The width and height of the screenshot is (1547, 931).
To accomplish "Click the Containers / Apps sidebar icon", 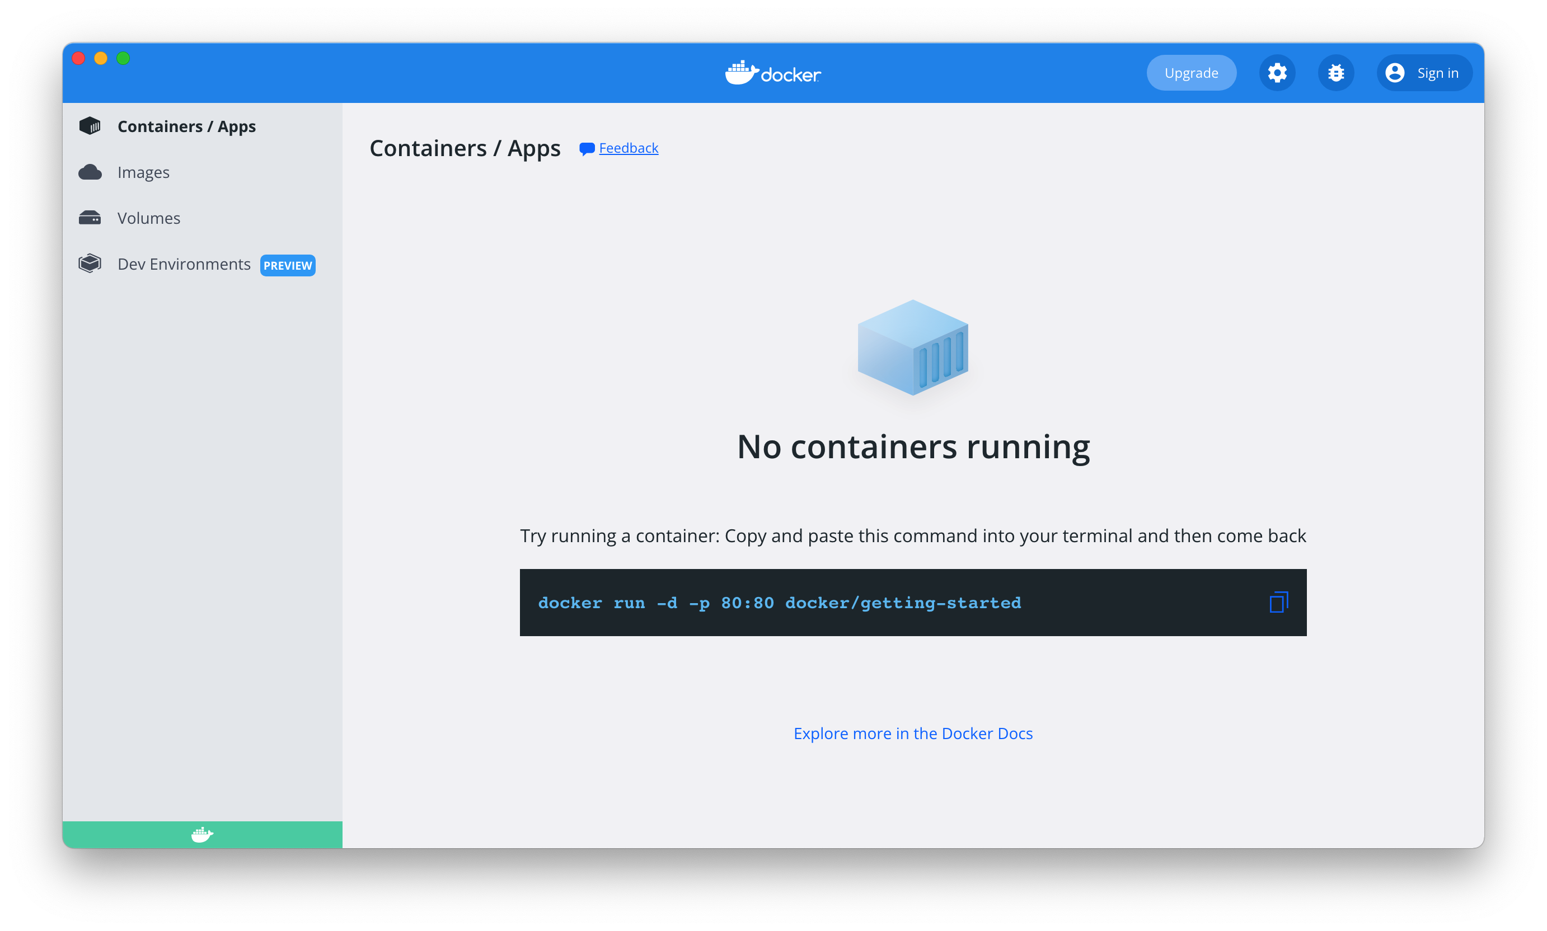I will coord(90,126).
